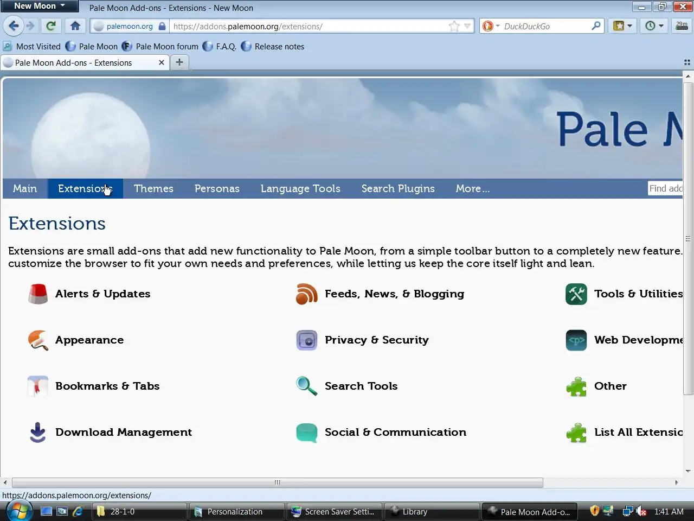The height and width of the screenshot is (521, 694).
Task: Close the Pale Moon Add-ons tab
Action: (161, 62)
